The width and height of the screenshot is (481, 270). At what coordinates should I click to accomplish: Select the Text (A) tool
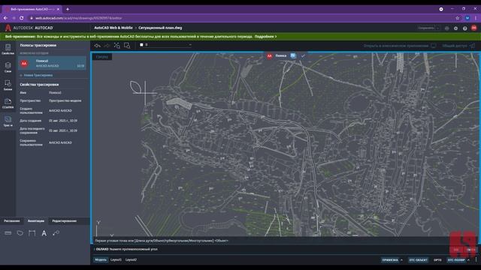click(44, 233)
